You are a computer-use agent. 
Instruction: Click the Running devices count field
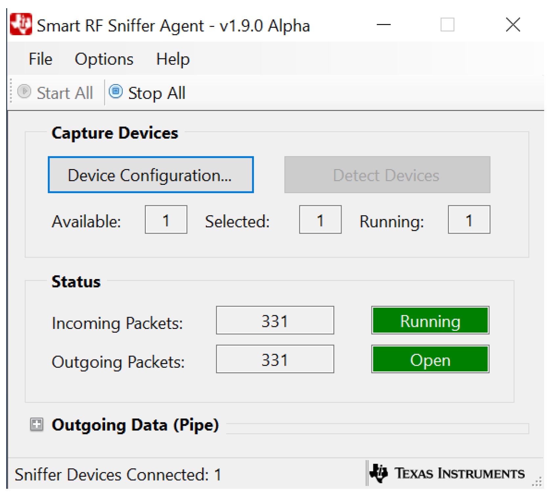pyautogui.click(x=469, y=220)
